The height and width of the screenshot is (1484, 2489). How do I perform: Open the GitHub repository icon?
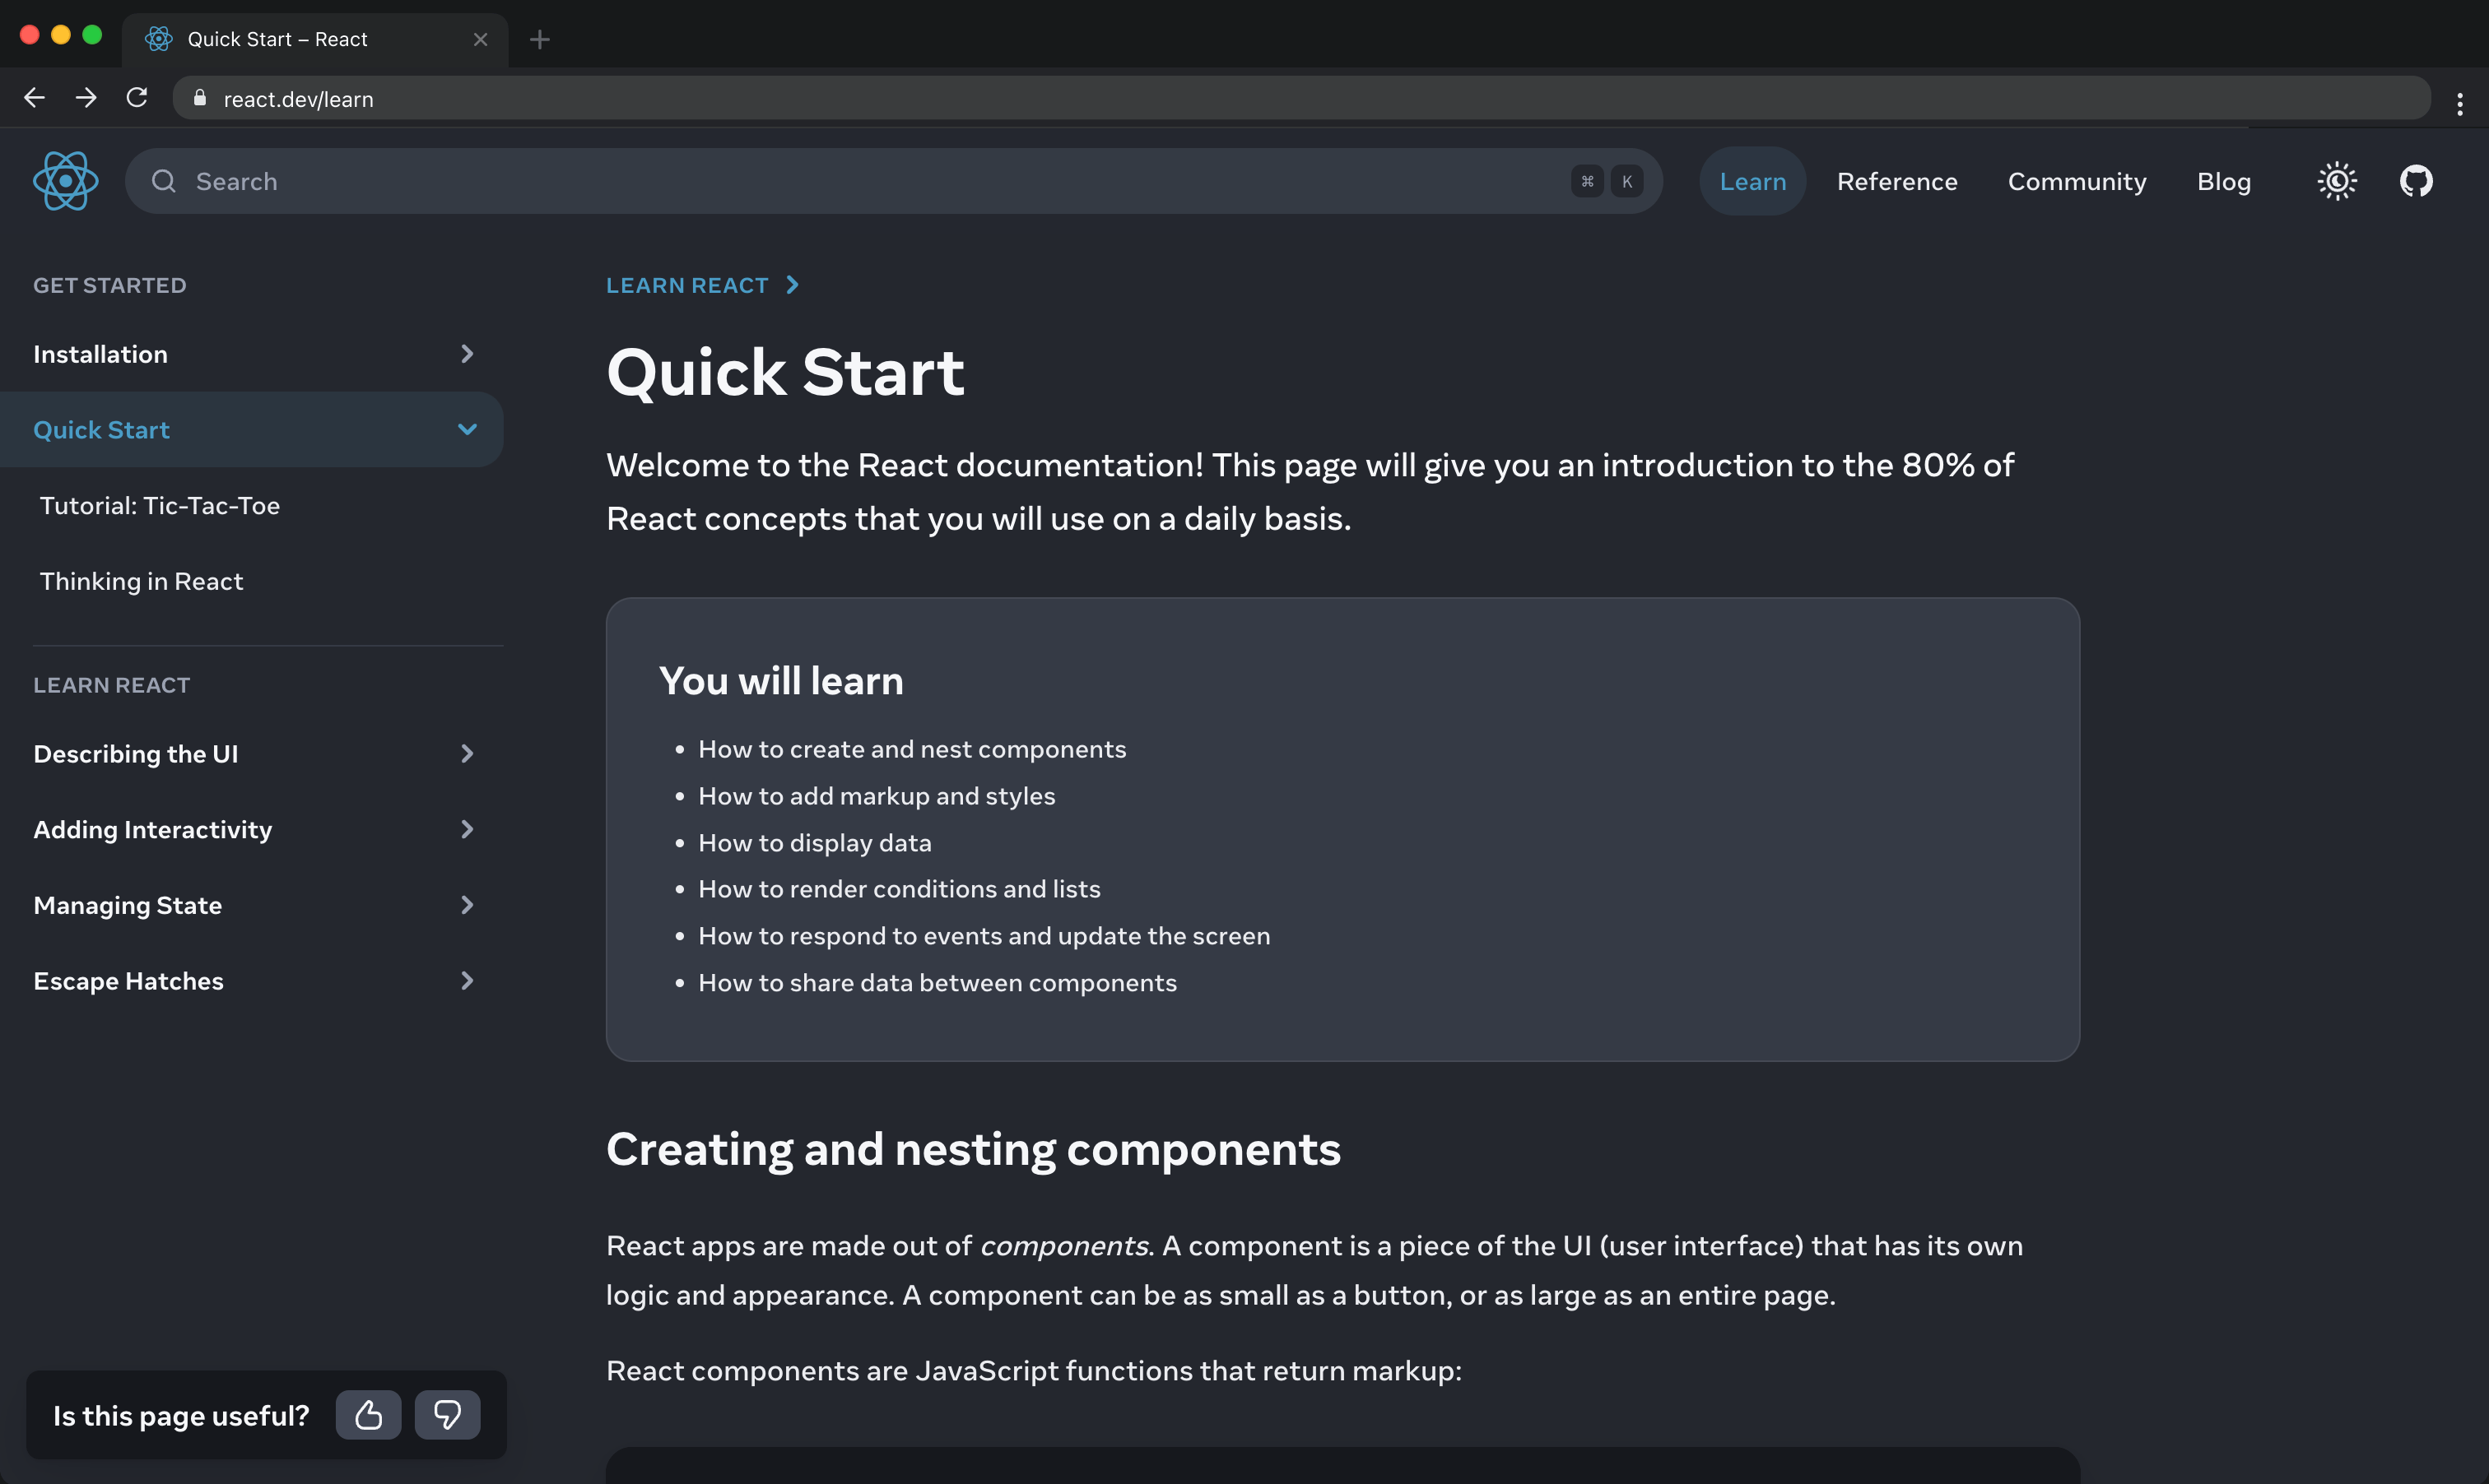point(2416,181)
